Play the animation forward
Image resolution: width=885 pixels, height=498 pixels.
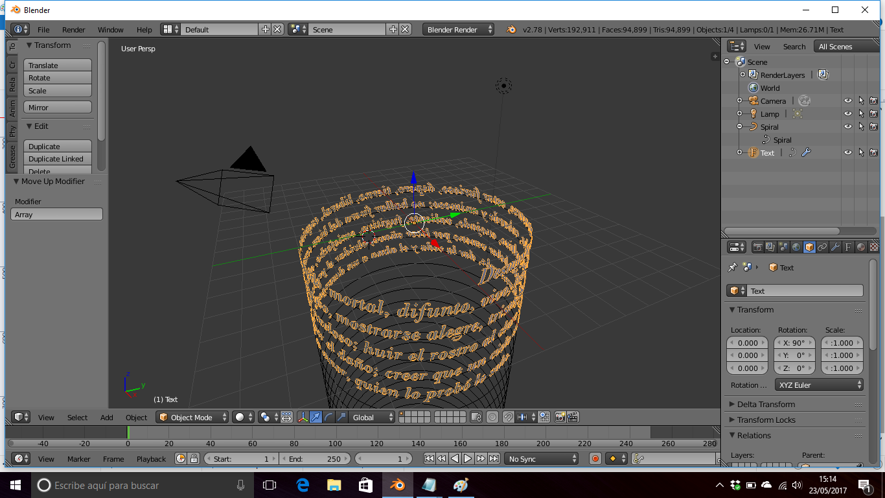[468, 458]
